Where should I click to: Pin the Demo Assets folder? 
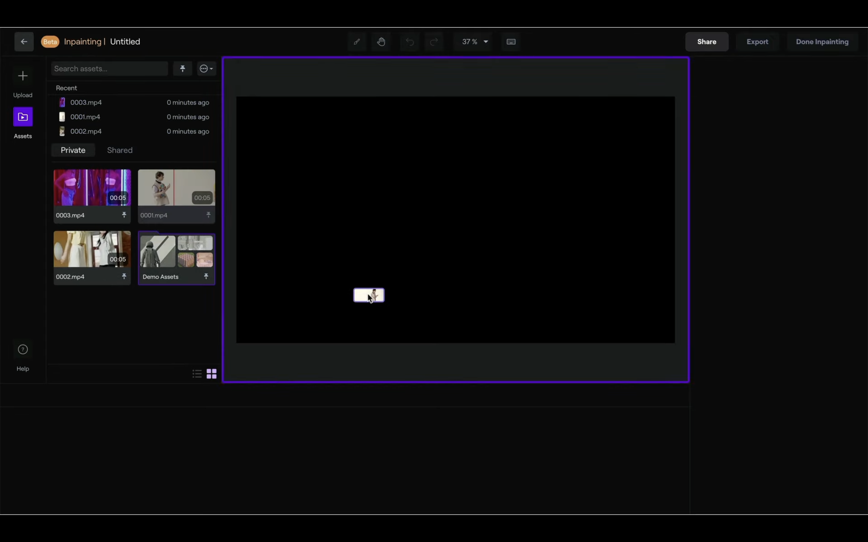click(x=206, y=276)
